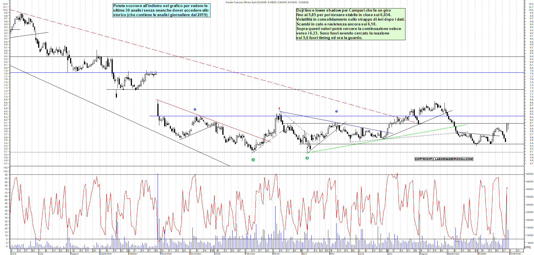Select the March label on the time axis

pyautogui.click(x=276, y=254)
